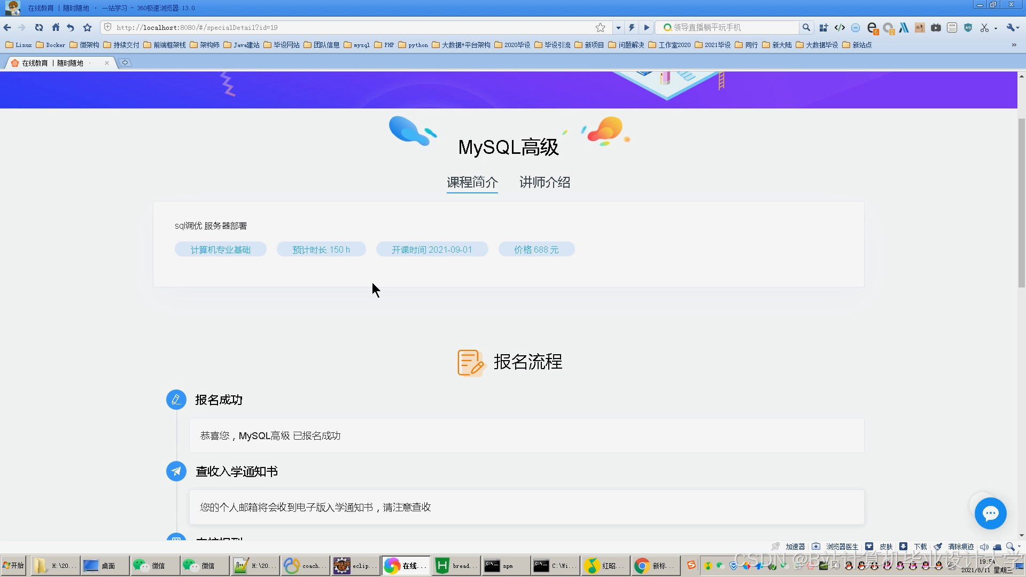Open the Docker bookmarks folder
The height and width of the screenshot is (577, 1026).
[51, 45]
